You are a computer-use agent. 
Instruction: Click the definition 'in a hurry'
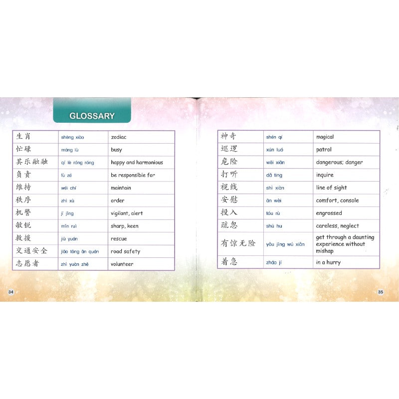point(328,262)
